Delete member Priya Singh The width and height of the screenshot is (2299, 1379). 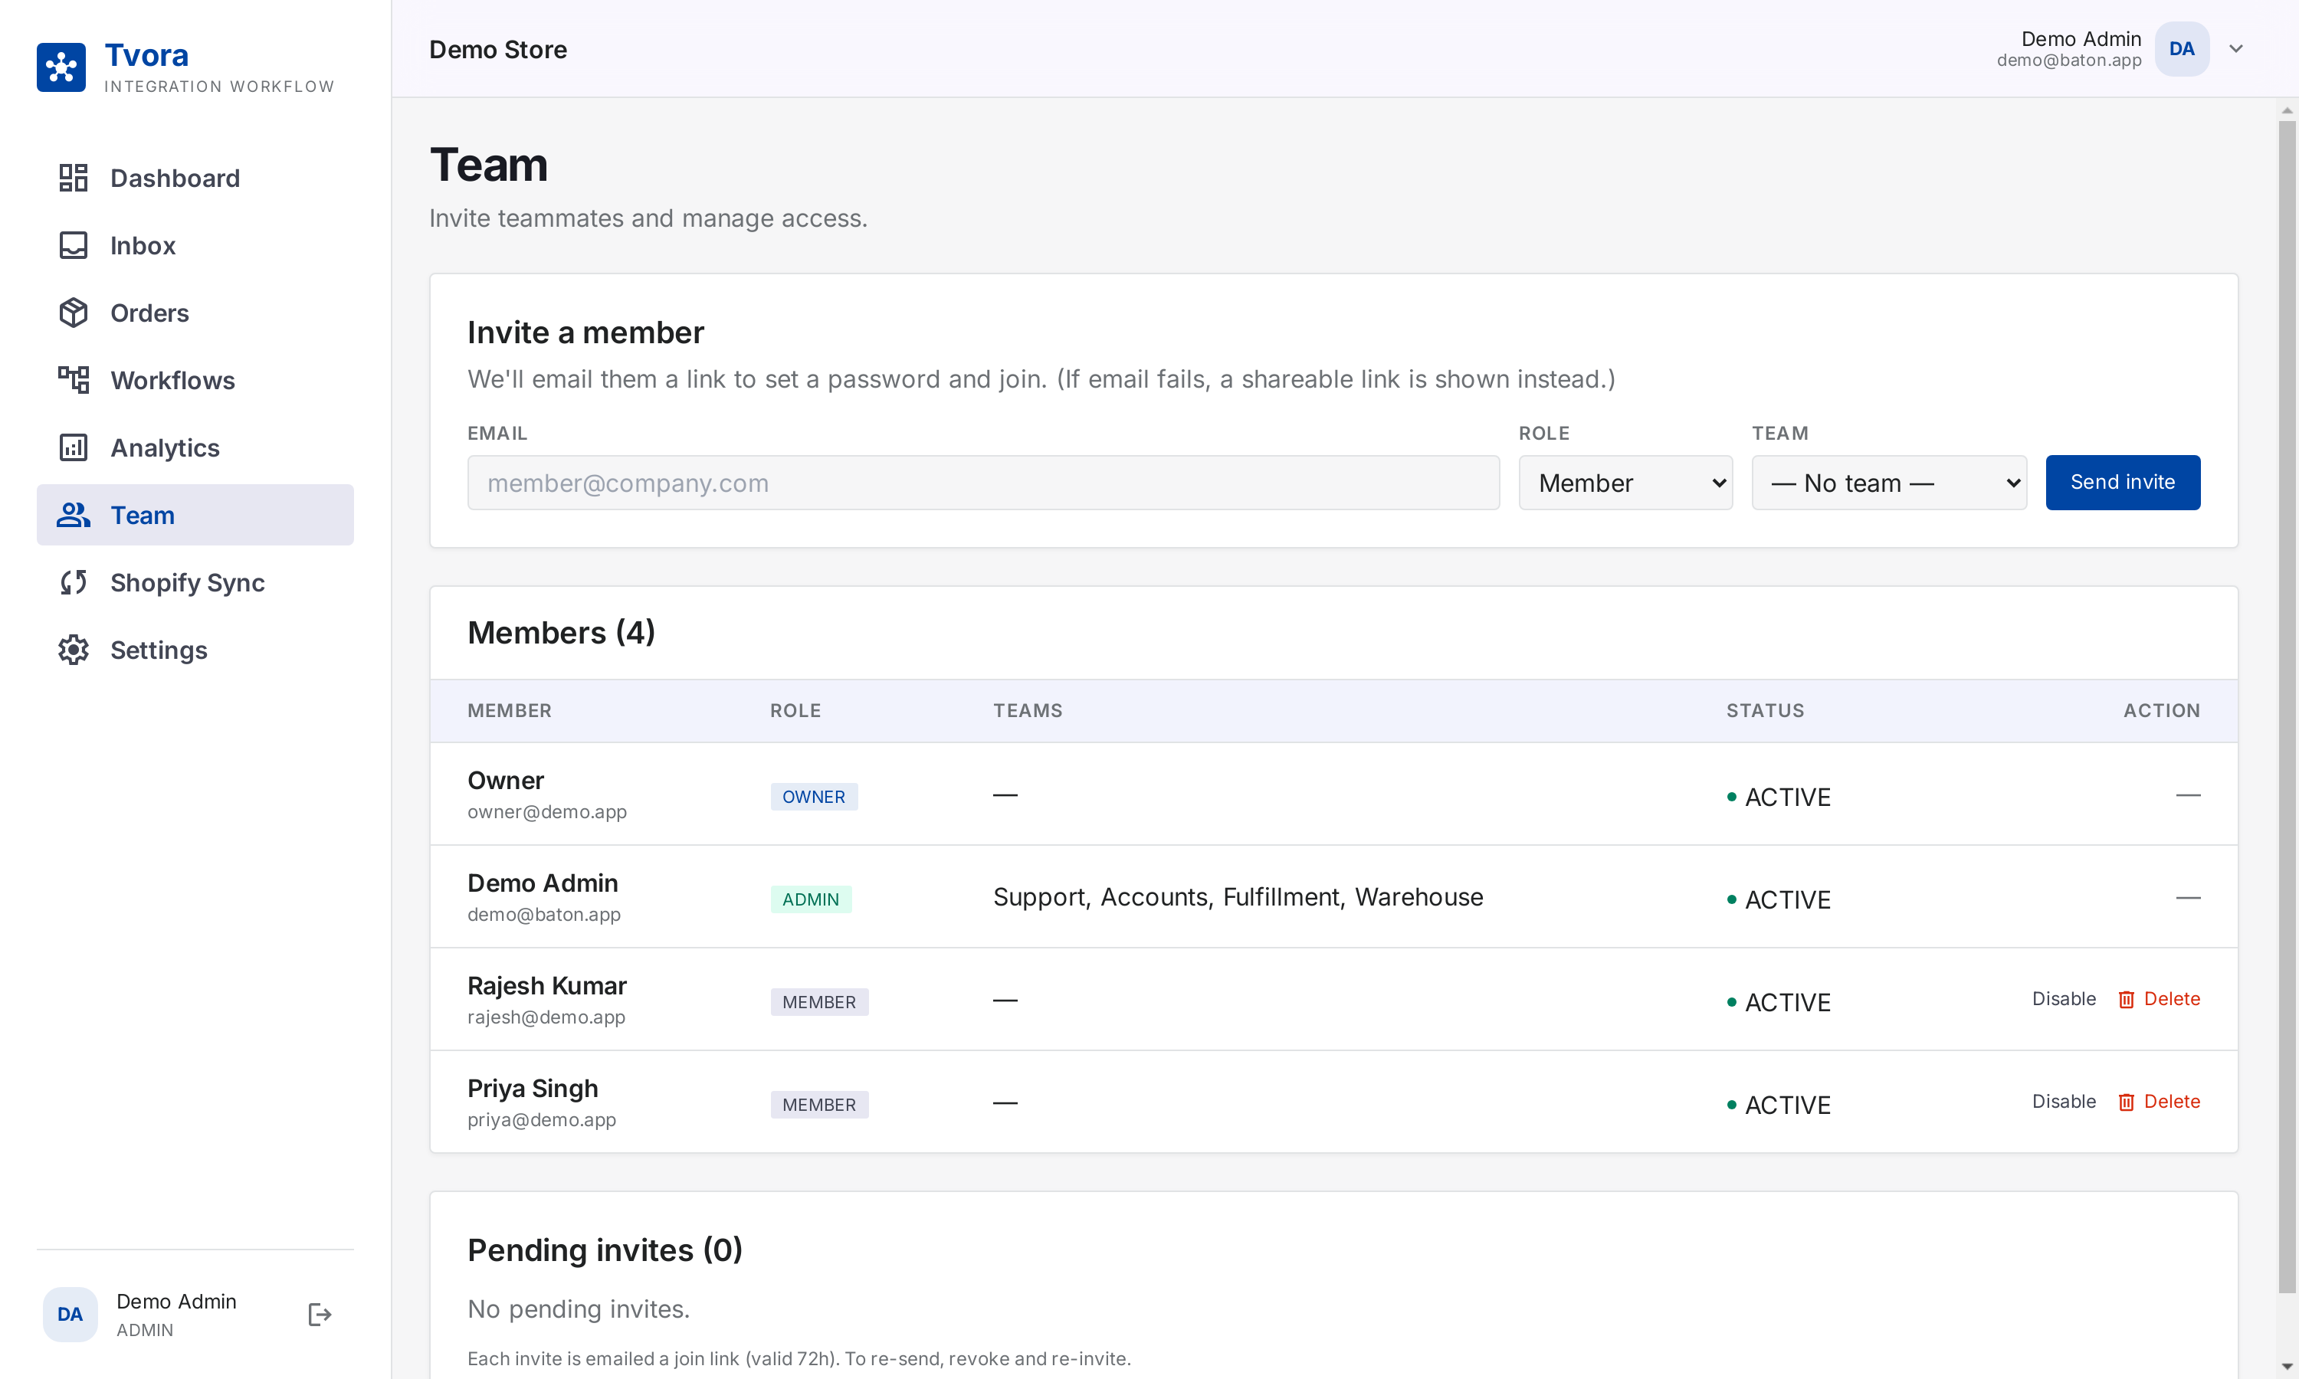pyautogui.click(x=2159, y=1101)
